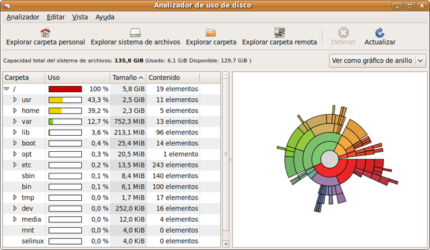This screenshot has height=250, width=430.
Task: Click the Actualizar refresh icon
Action: [x=380, y=33]
